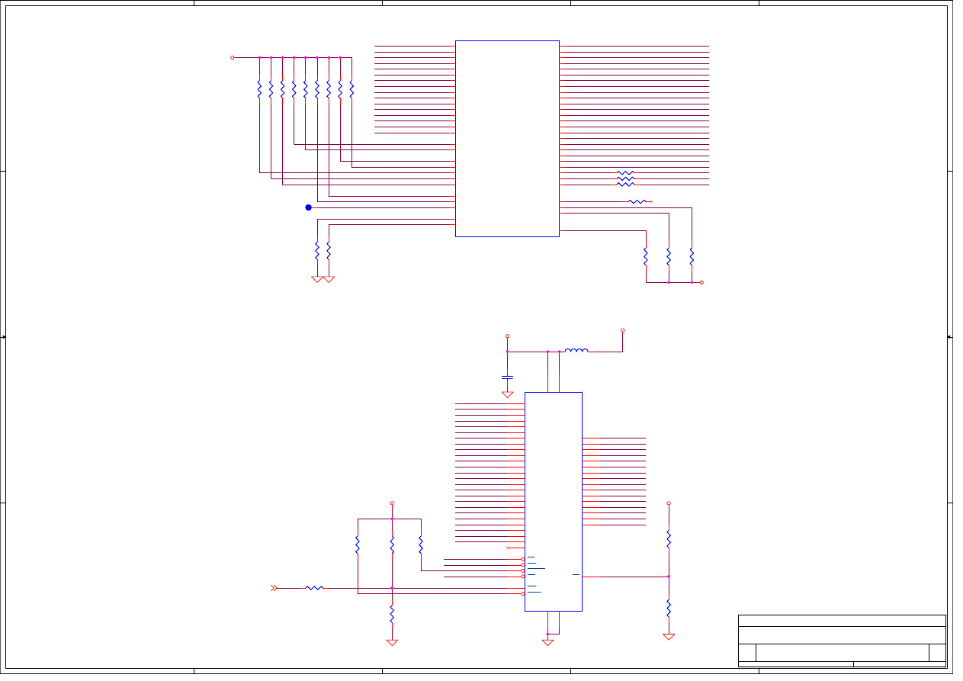Select the blue filled test point dot

click(309, 207)
